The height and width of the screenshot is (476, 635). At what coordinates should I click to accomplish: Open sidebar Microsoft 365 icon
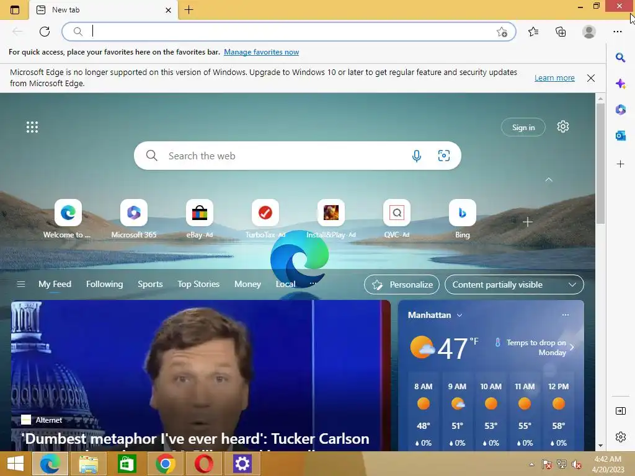[x=620, y=109]
